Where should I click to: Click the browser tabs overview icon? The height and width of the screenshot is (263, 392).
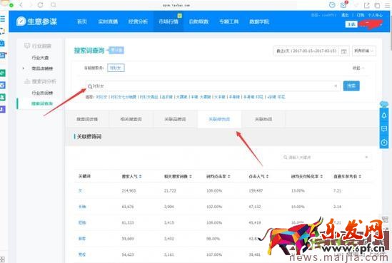(377, 5)
